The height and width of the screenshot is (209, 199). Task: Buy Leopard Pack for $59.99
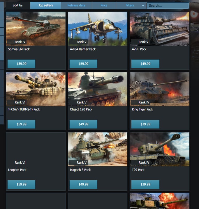(21, 185)
